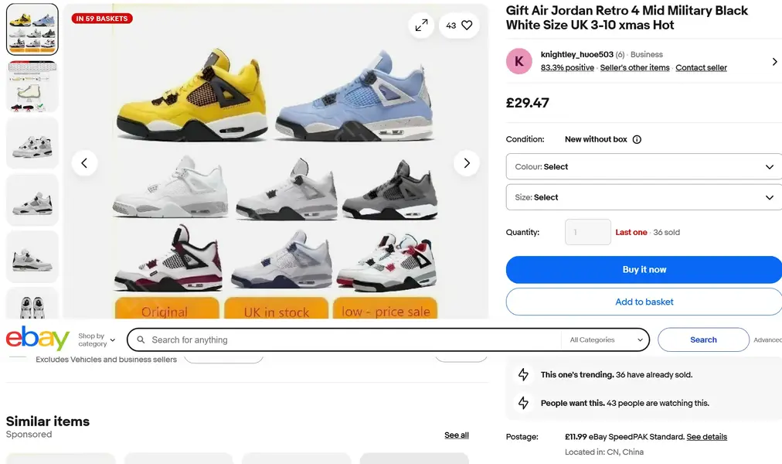Viewport: 782px width, 464px height.
Task: Click the Buy it now button
Action: [x=644, y=270]
